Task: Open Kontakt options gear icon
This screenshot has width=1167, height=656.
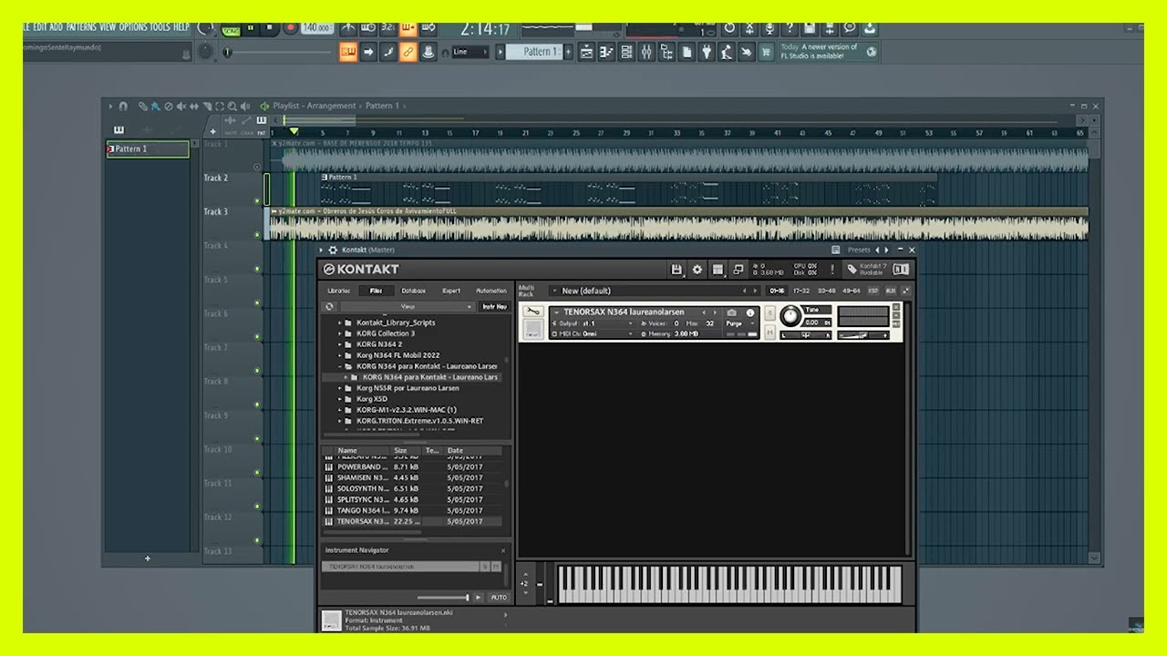Action: point(697,270)
